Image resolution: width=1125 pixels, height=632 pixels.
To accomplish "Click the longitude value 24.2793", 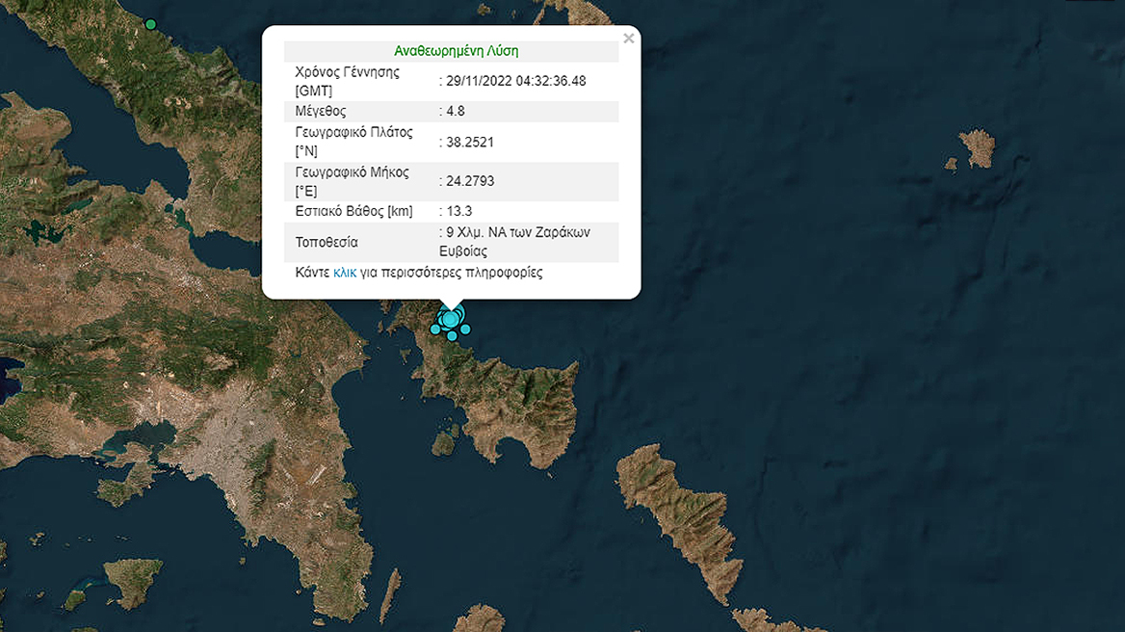I will 469,180.
